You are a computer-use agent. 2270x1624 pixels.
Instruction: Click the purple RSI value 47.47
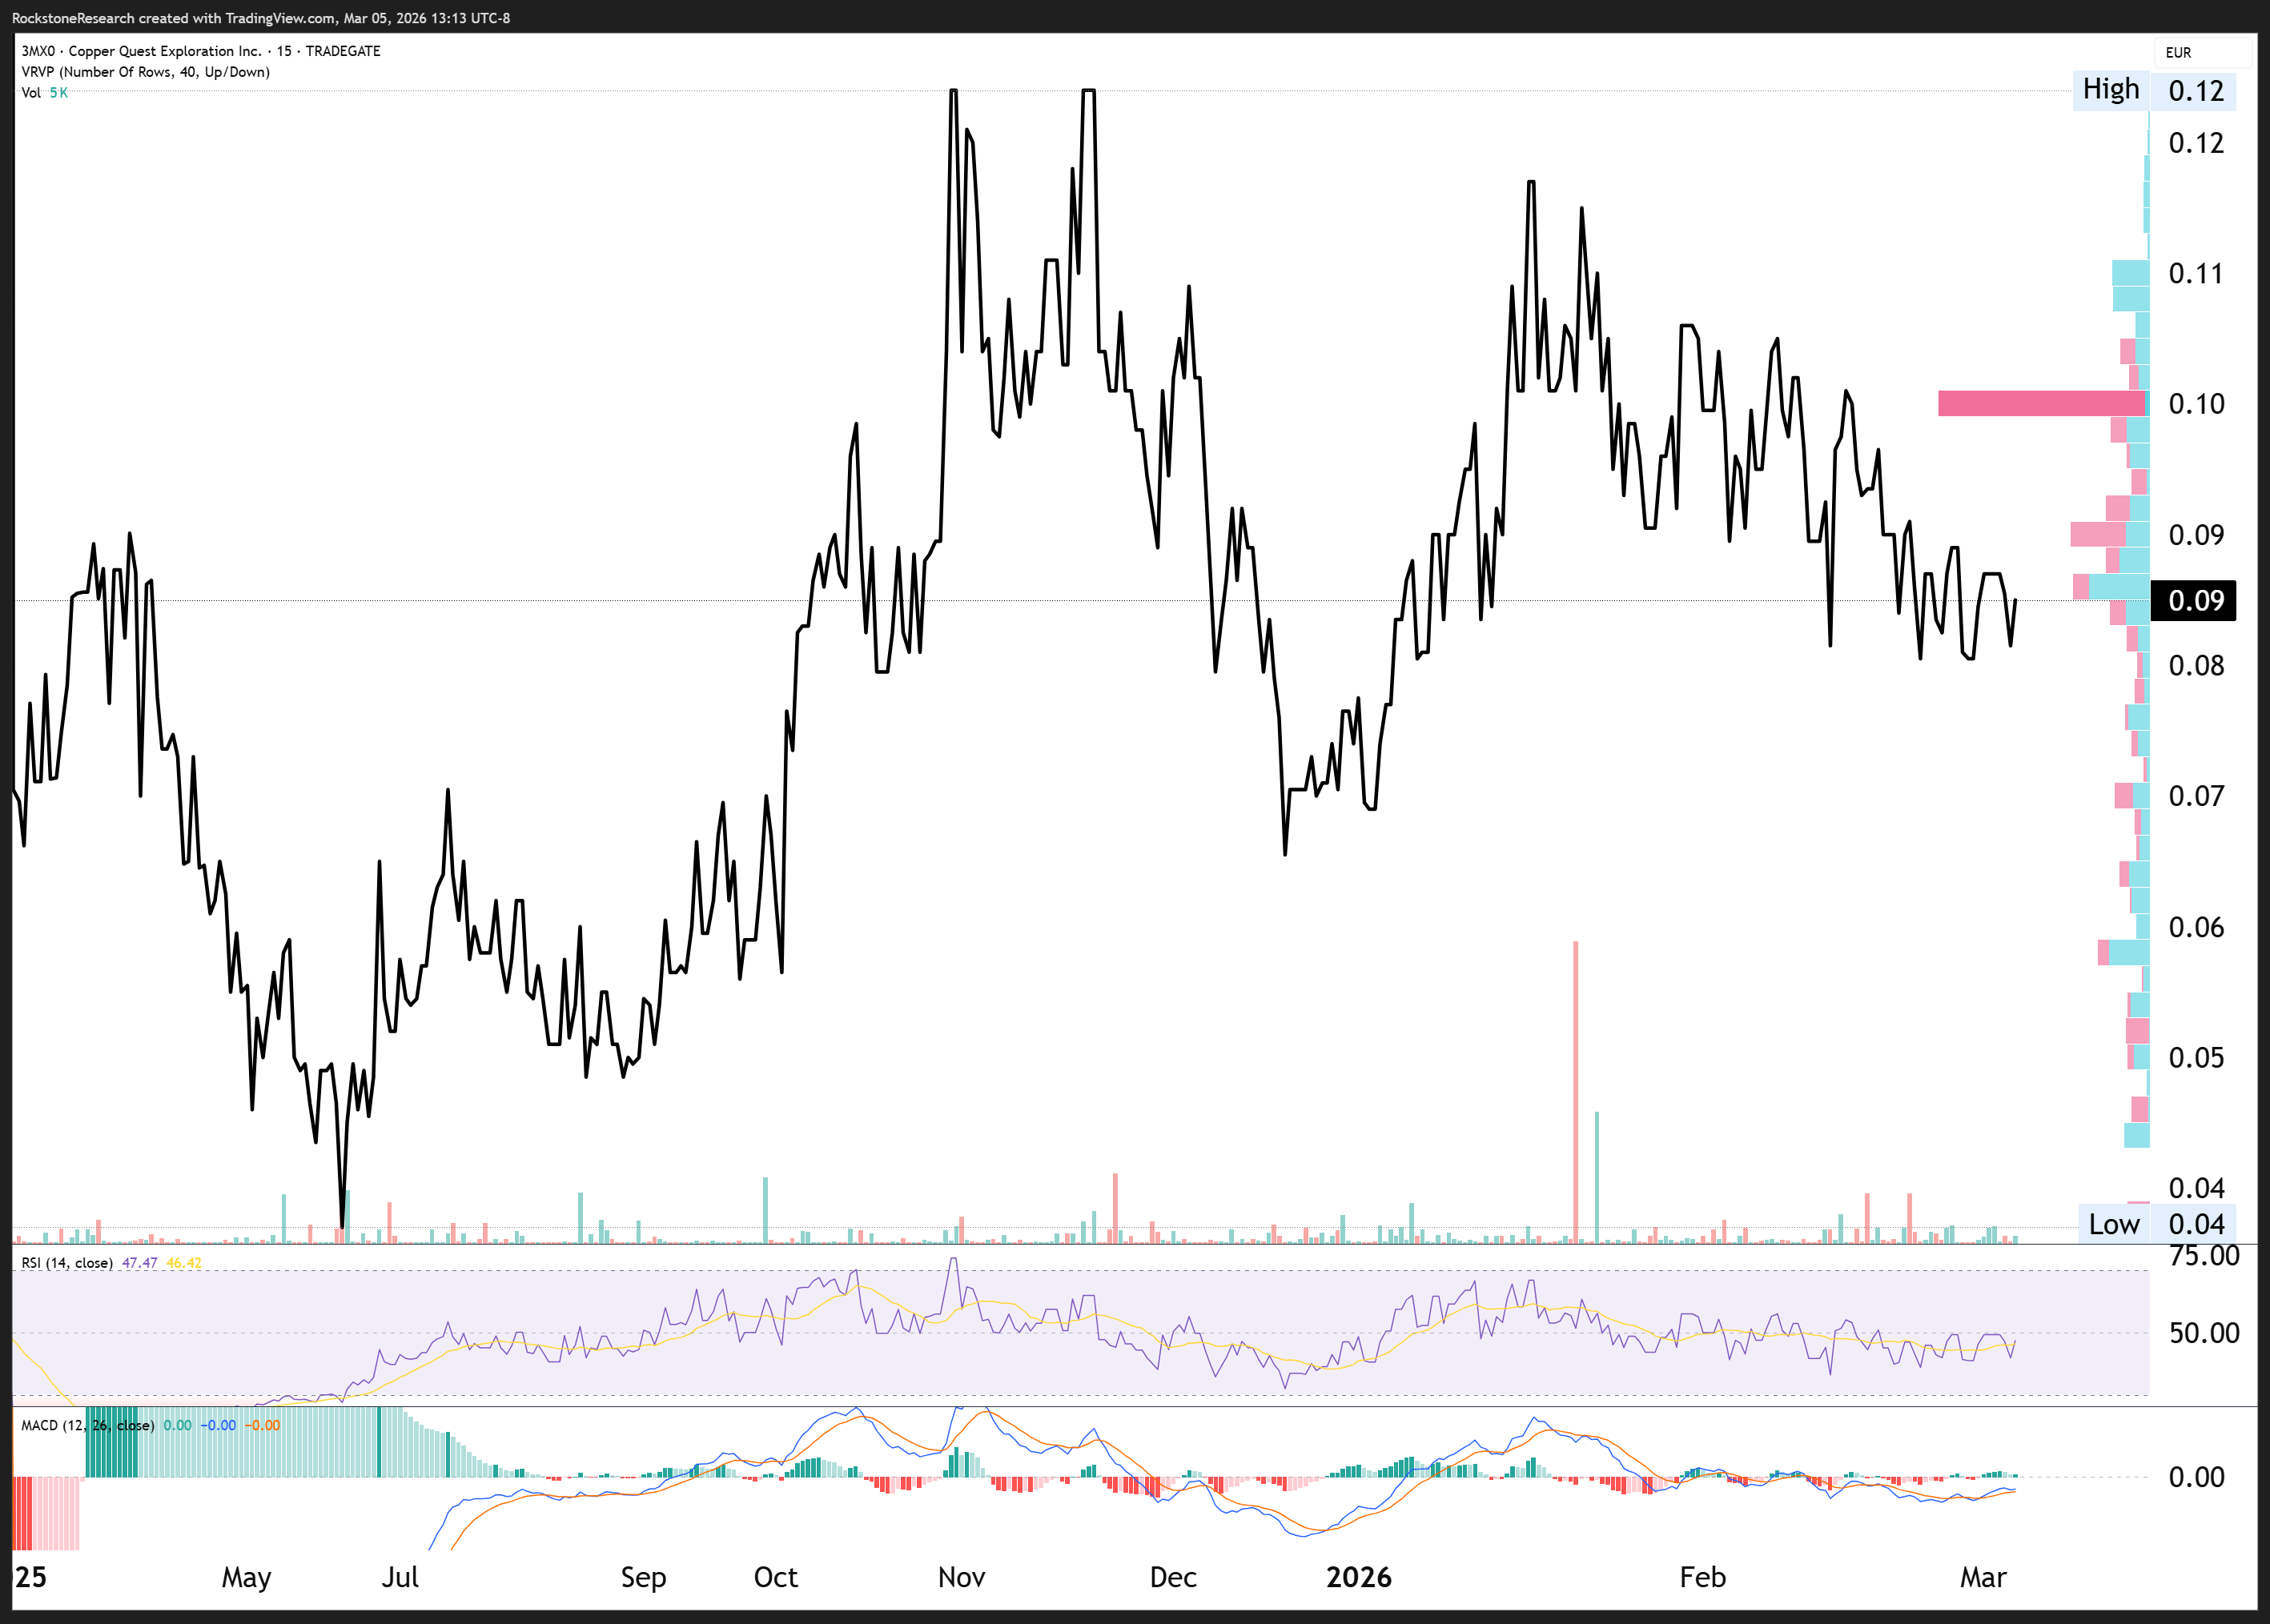139,1263
